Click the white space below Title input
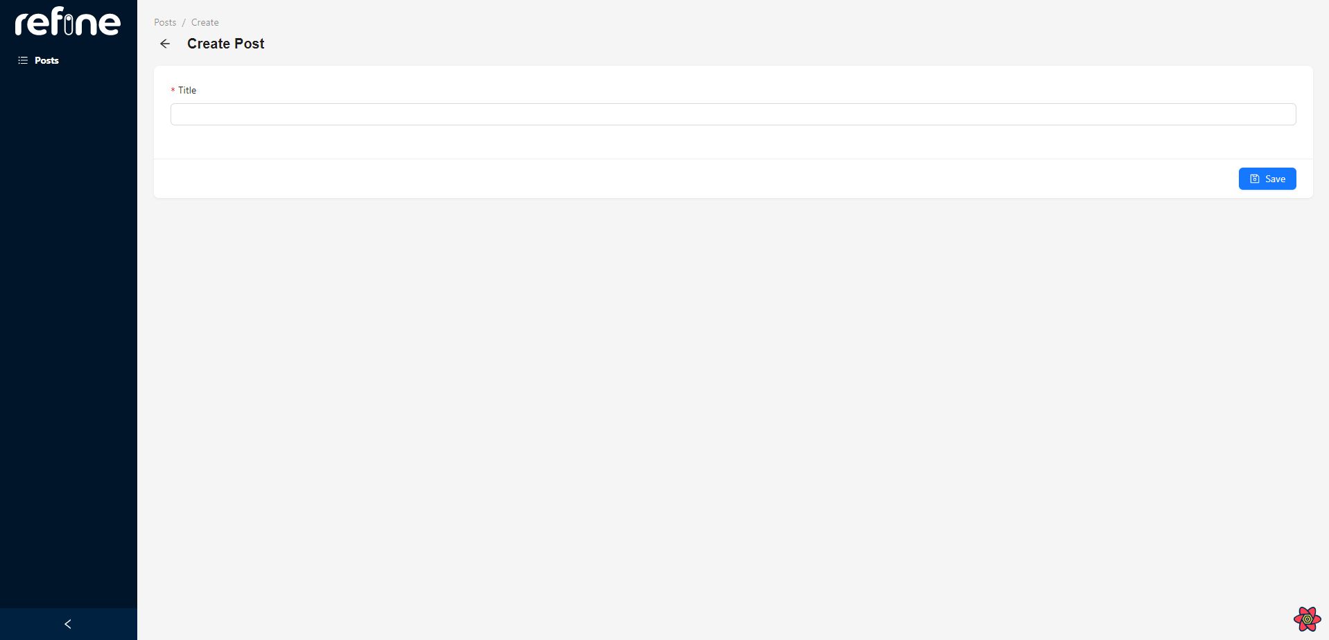This screenshot has width=1329, height=640. point(733,142)
